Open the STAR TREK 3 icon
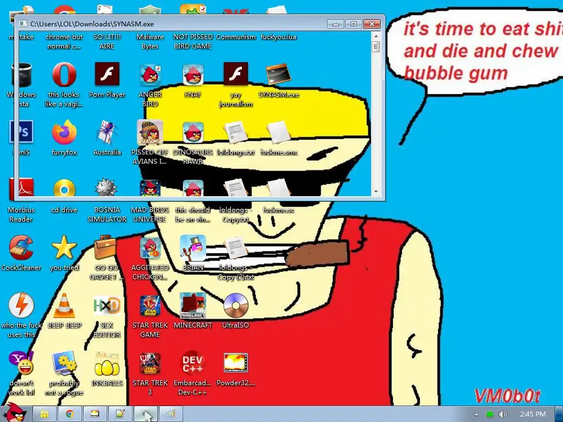This screenshot has height=422, width=563. click(x=150, y=364)
